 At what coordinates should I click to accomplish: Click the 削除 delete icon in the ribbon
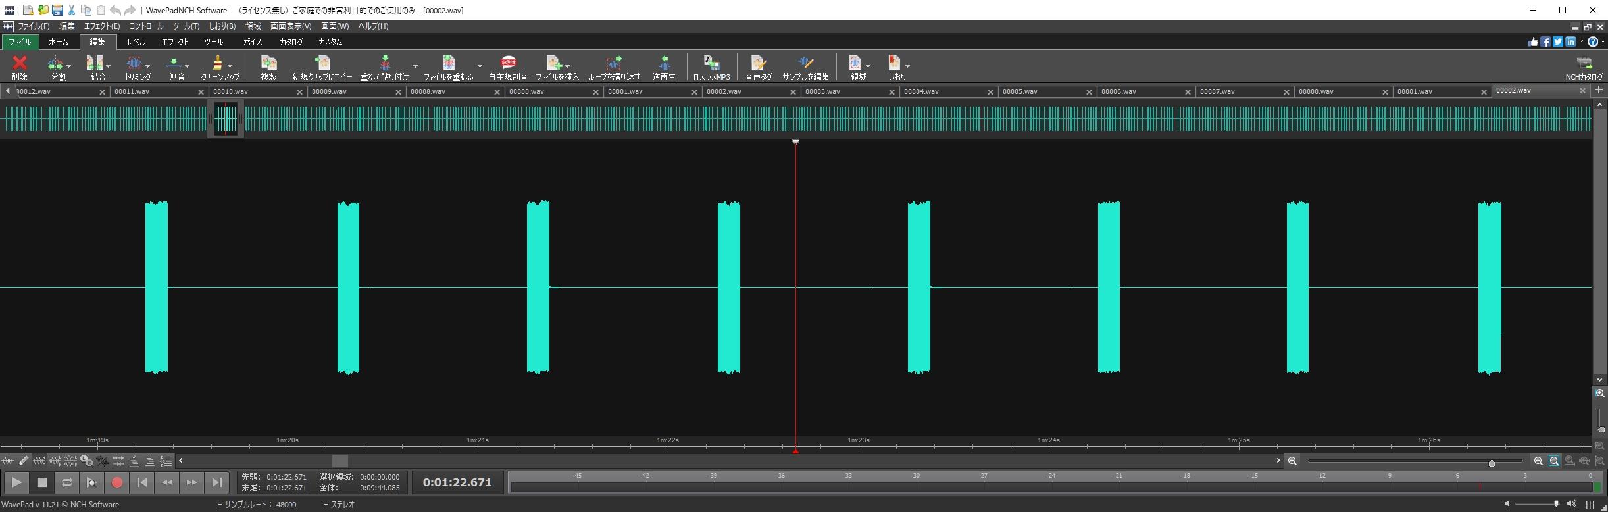pyautogui.click(x=20, y=67)
